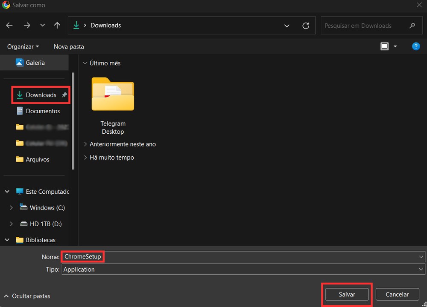Expand Há muito tempo group
The width and height of the screenshot is (427, 307).
[x=85, y=158]
